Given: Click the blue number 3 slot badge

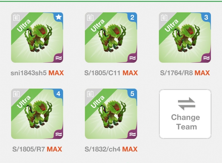Looking at the screenshot, I should point(206,17).
